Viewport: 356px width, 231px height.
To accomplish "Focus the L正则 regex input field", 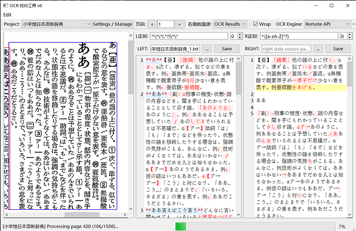I will 189,36.
